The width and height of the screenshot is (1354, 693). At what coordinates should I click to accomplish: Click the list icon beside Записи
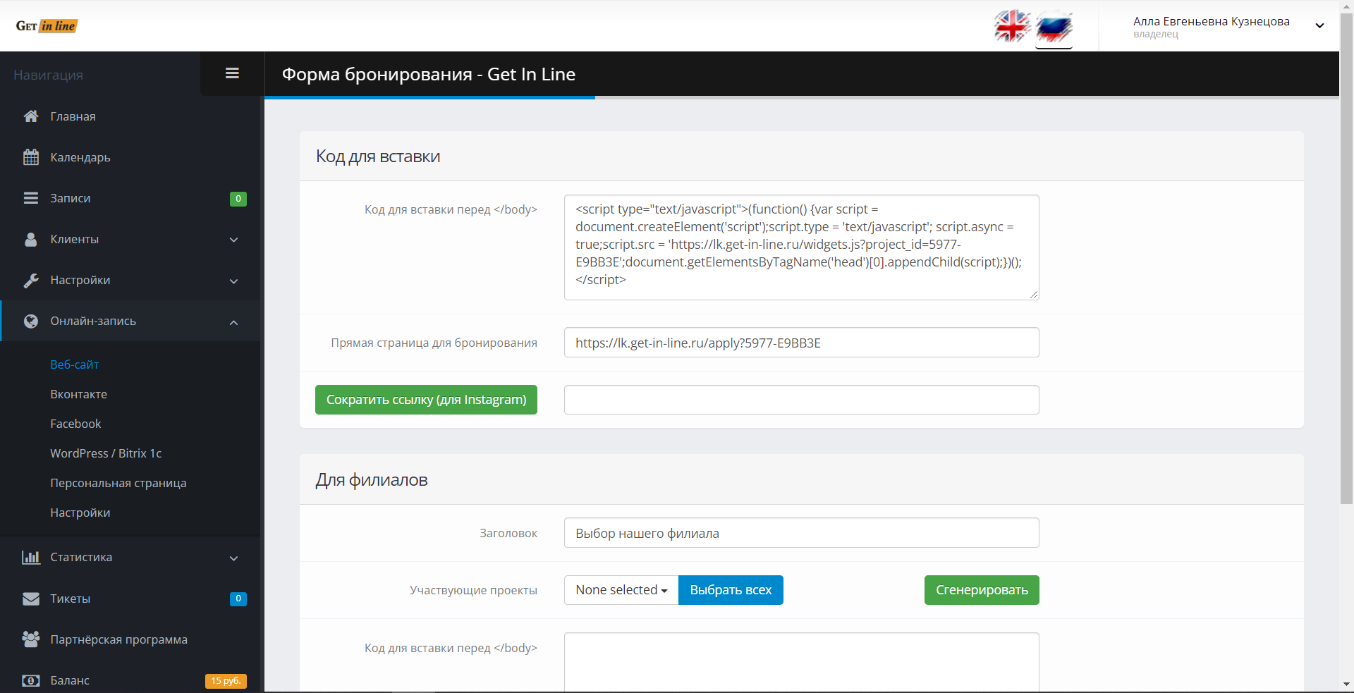click(31, 198)
